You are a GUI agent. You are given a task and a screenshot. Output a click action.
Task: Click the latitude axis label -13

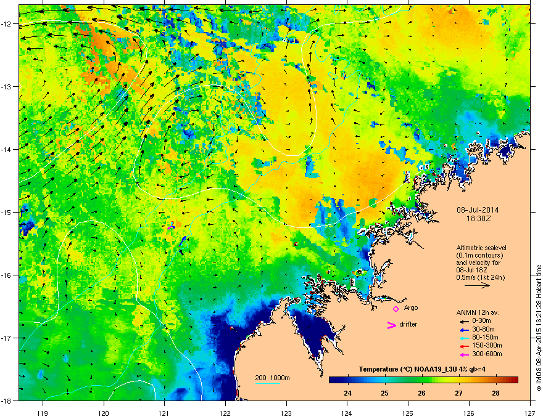coord(7,87)
